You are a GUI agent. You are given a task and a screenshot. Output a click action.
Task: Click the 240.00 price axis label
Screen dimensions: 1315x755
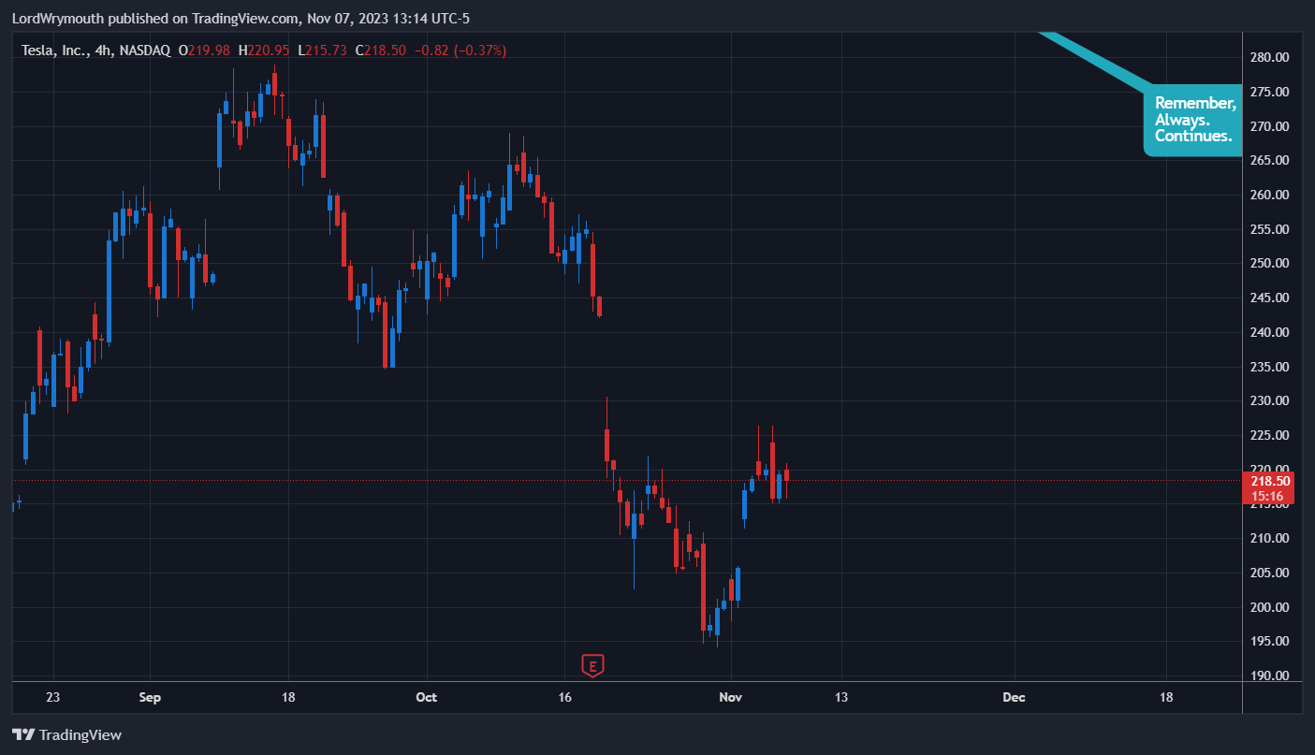coord(1271,332)
